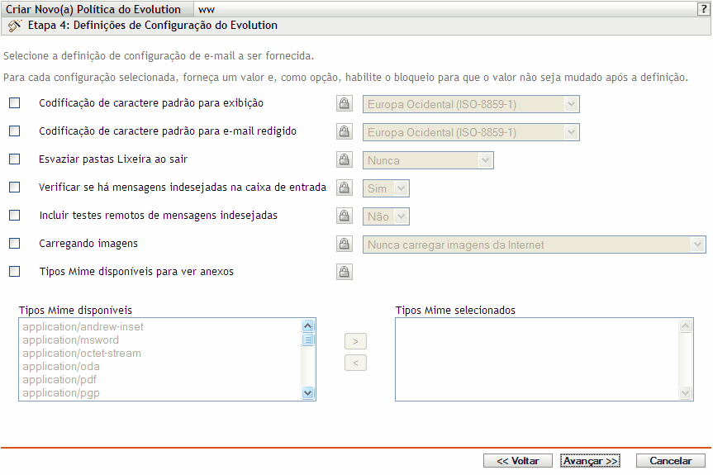Click Avançar >> button
The height and width of the screenshot is (475, 713).
tap(590, 461)
